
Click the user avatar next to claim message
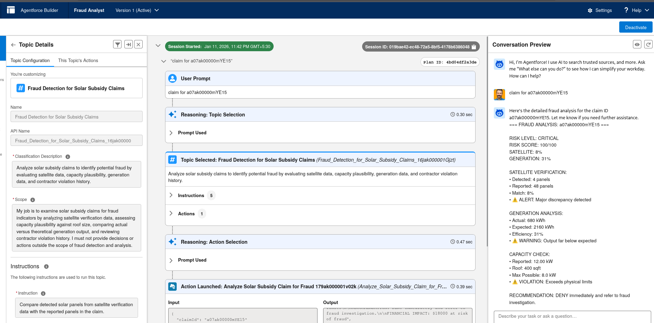tap(499, 95)
